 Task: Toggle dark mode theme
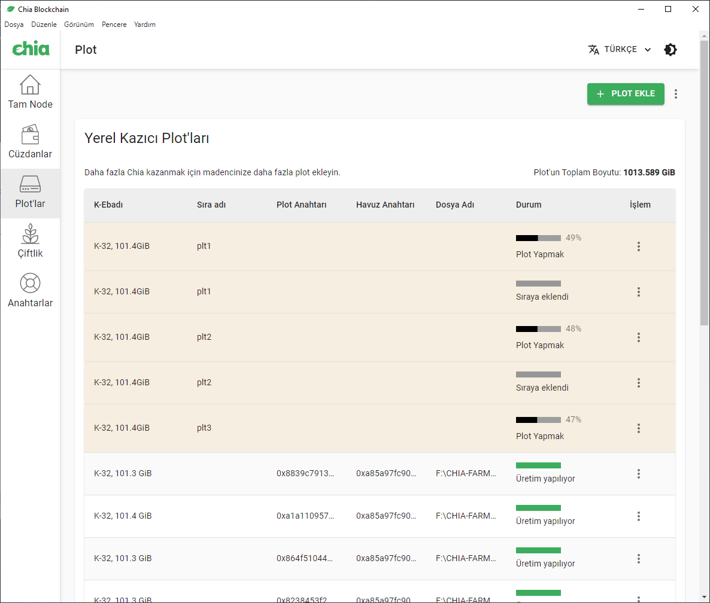(670, 50)
